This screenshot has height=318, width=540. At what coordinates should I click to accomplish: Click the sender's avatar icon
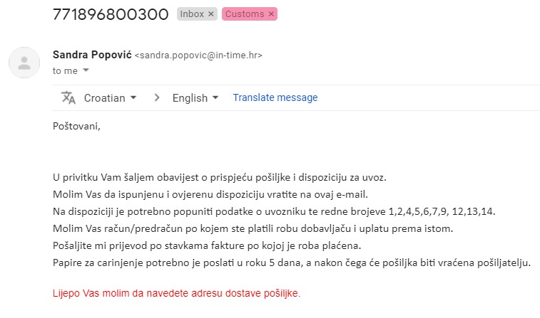24,62
